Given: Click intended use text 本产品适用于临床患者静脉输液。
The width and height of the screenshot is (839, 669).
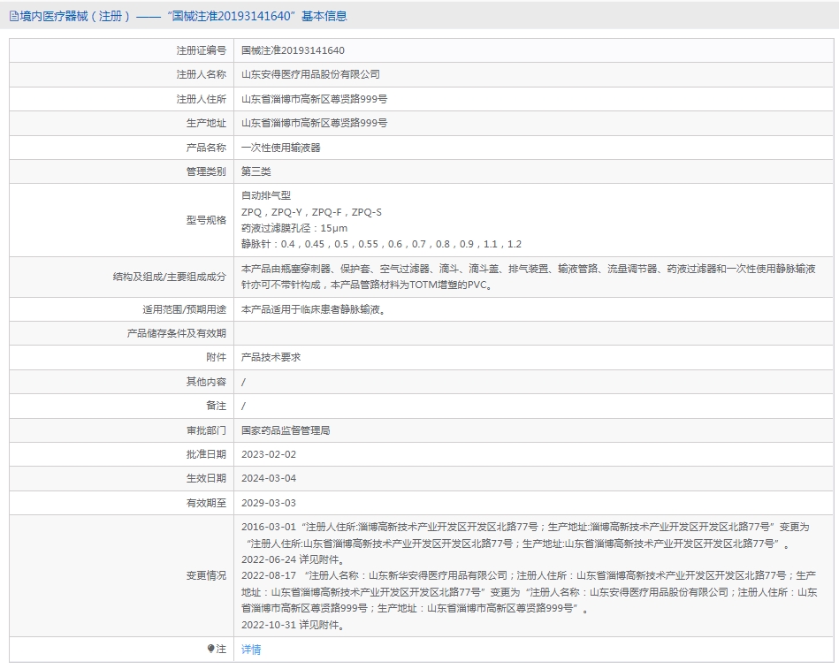Looking at the screenshot, I should pos(314,309).
